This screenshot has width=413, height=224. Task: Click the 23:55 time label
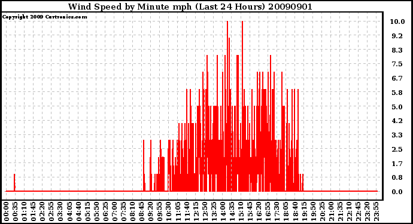(x=376, y=211)
